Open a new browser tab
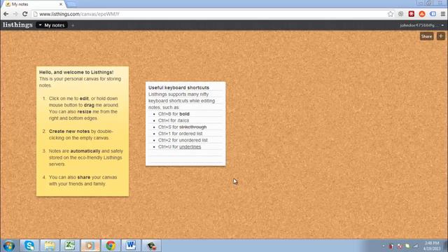The image size is (448, 252). click(71, 4)
